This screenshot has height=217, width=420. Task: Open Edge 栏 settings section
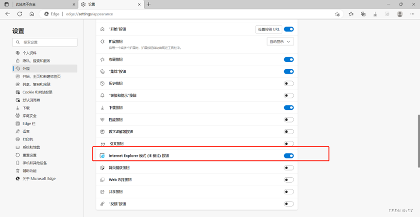[45, 124]
